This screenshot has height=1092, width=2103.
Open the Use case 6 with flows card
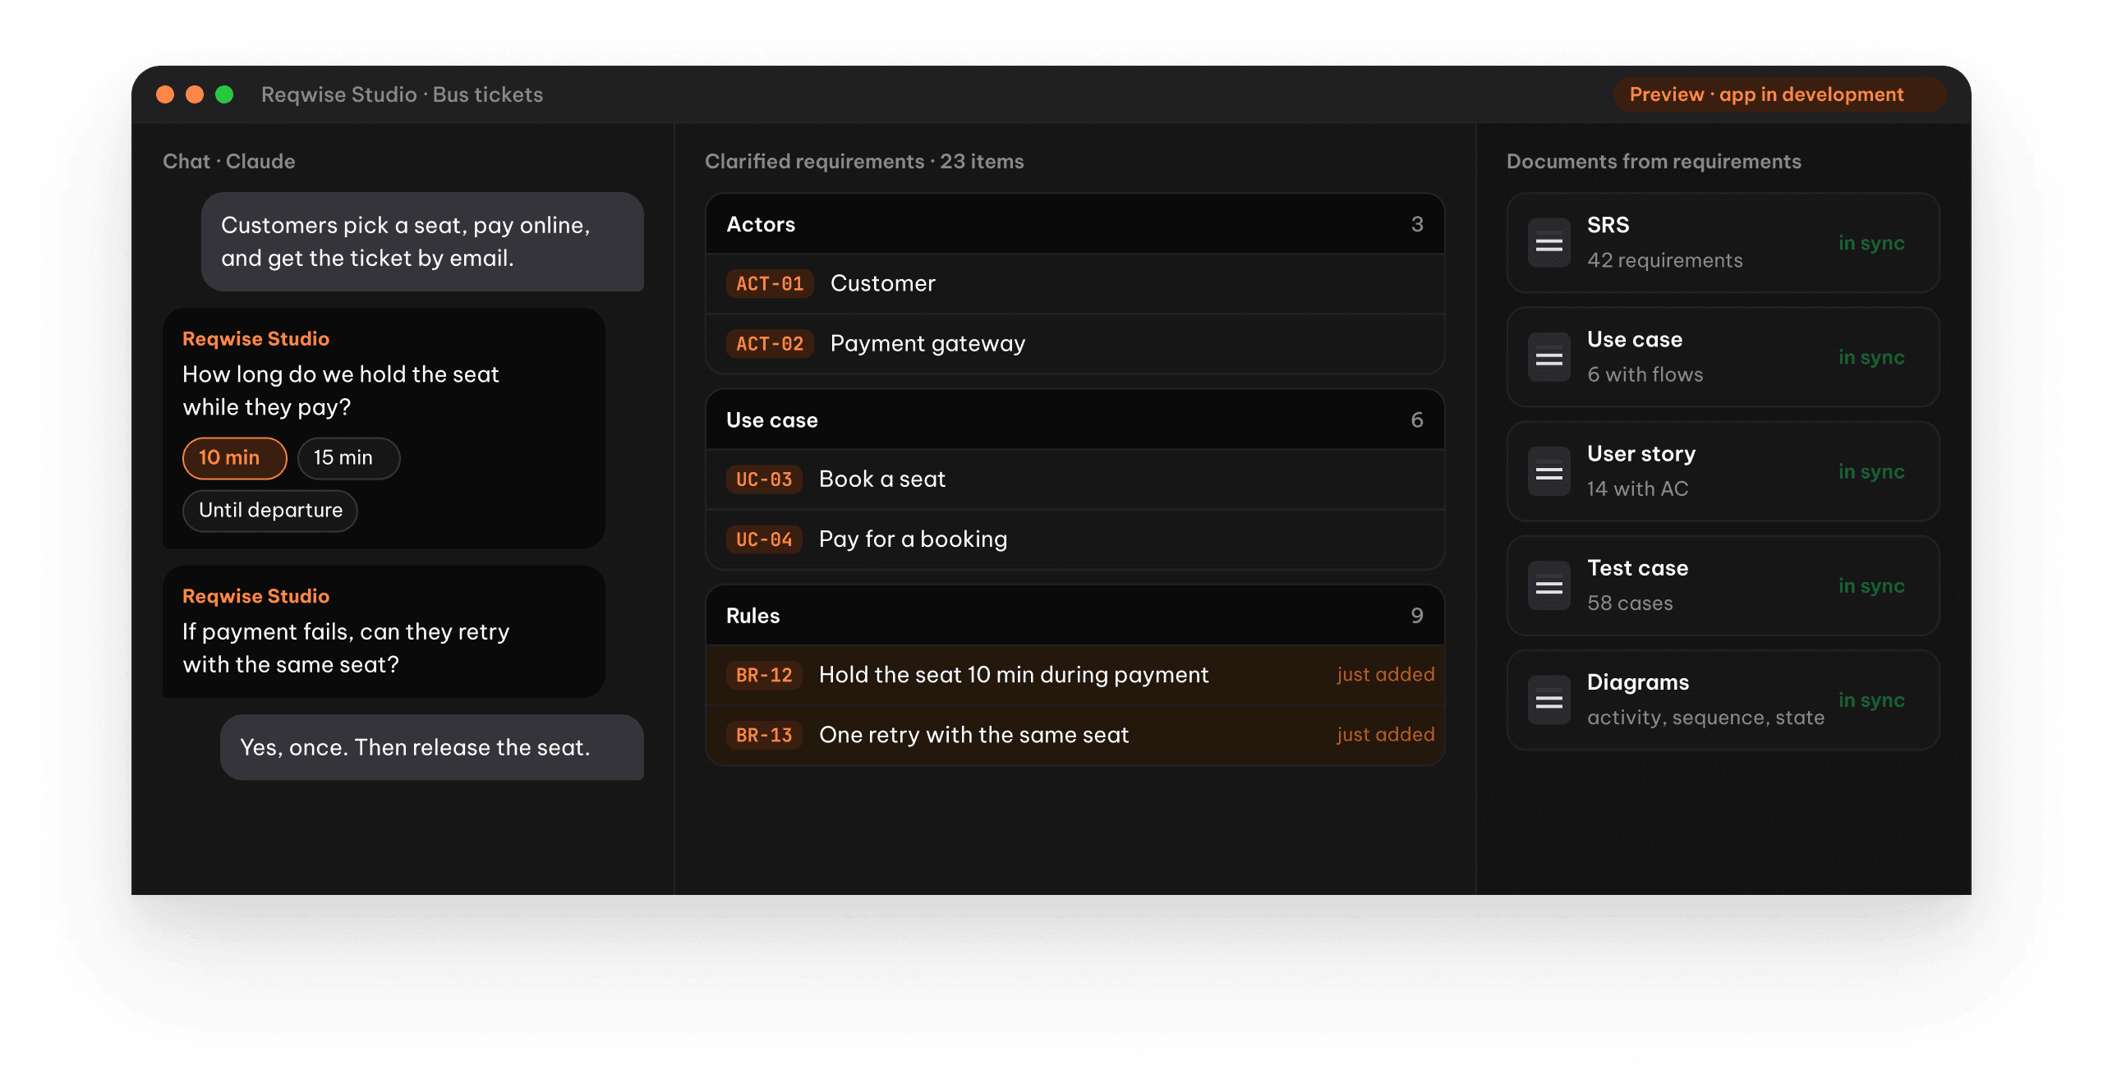[1723, 357]
